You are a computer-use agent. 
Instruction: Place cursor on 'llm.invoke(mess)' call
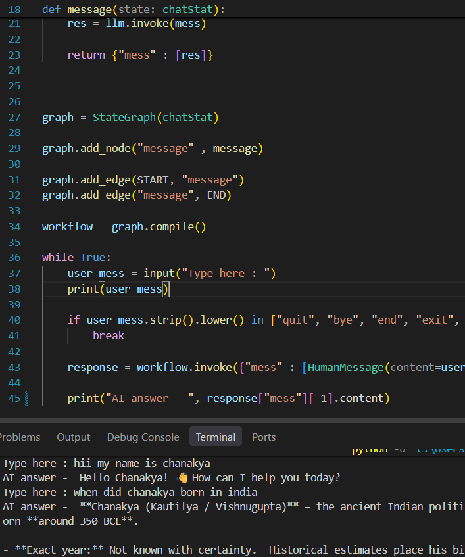pos(156,24)
